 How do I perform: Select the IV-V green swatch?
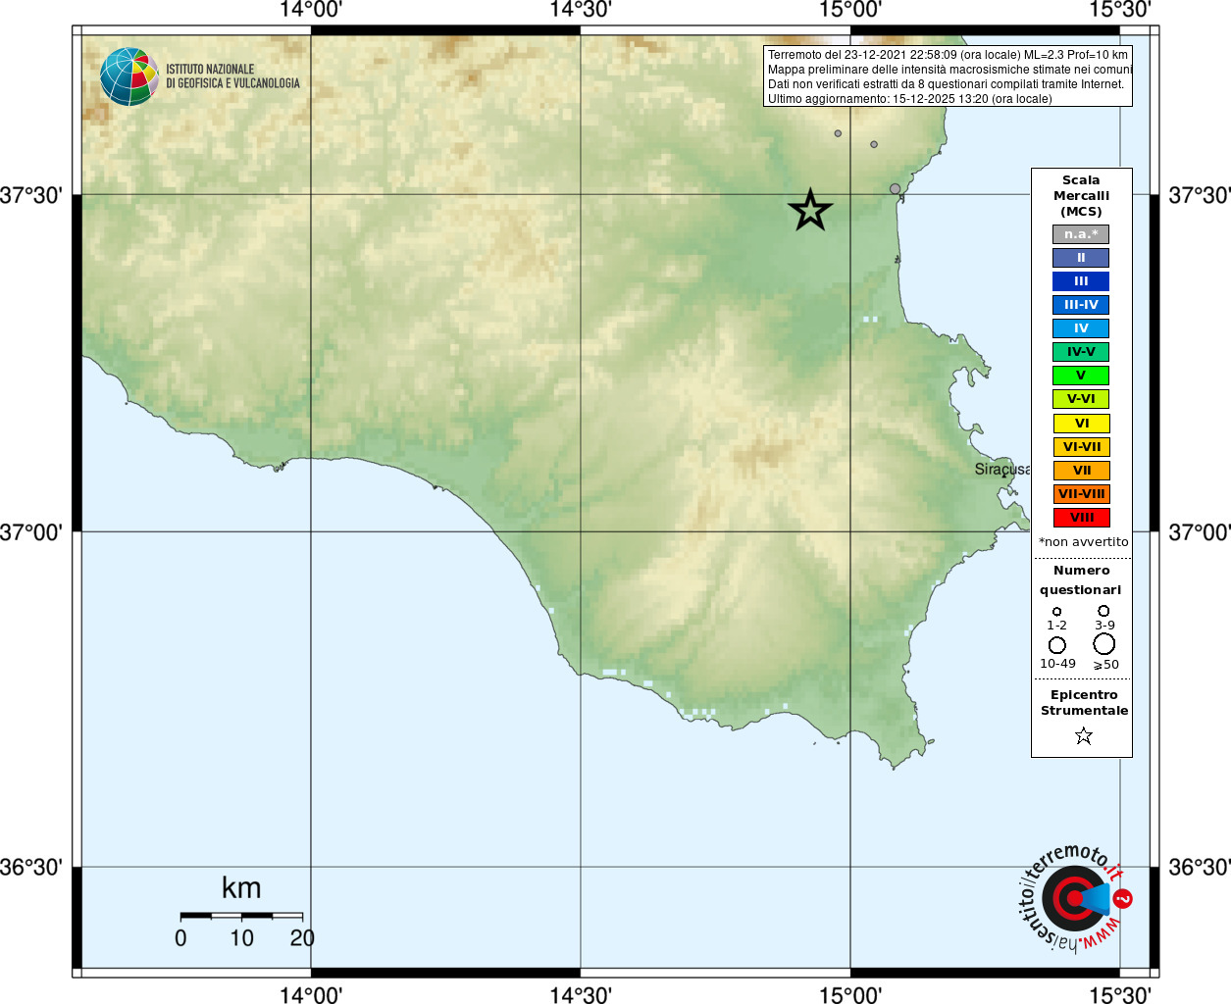pos(1081,352)
